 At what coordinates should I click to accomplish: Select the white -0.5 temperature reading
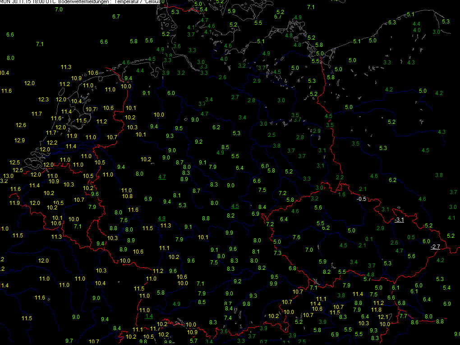pos(361,199)
